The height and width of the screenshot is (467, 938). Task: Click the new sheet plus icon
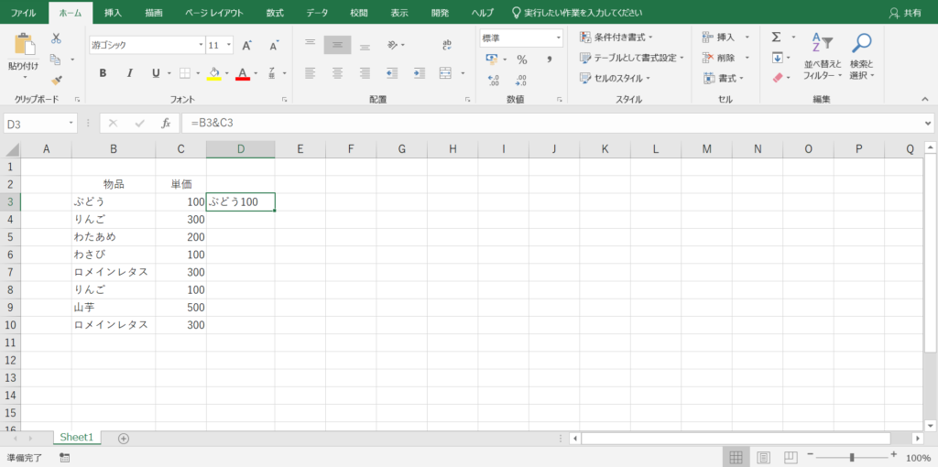click(x=124, y=439)
